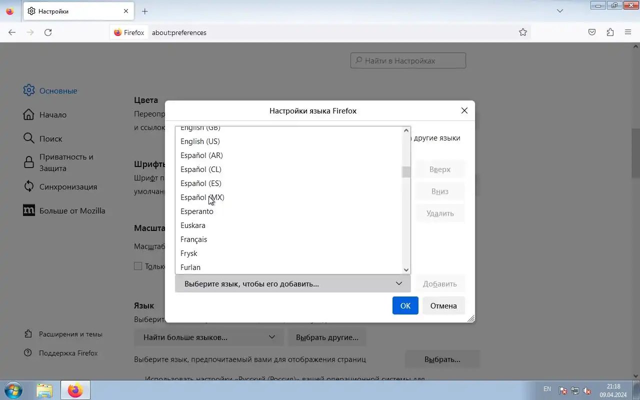Click the language list scrollbar thumb
Viewport: 640px width, 400px height.
[406, 172]
